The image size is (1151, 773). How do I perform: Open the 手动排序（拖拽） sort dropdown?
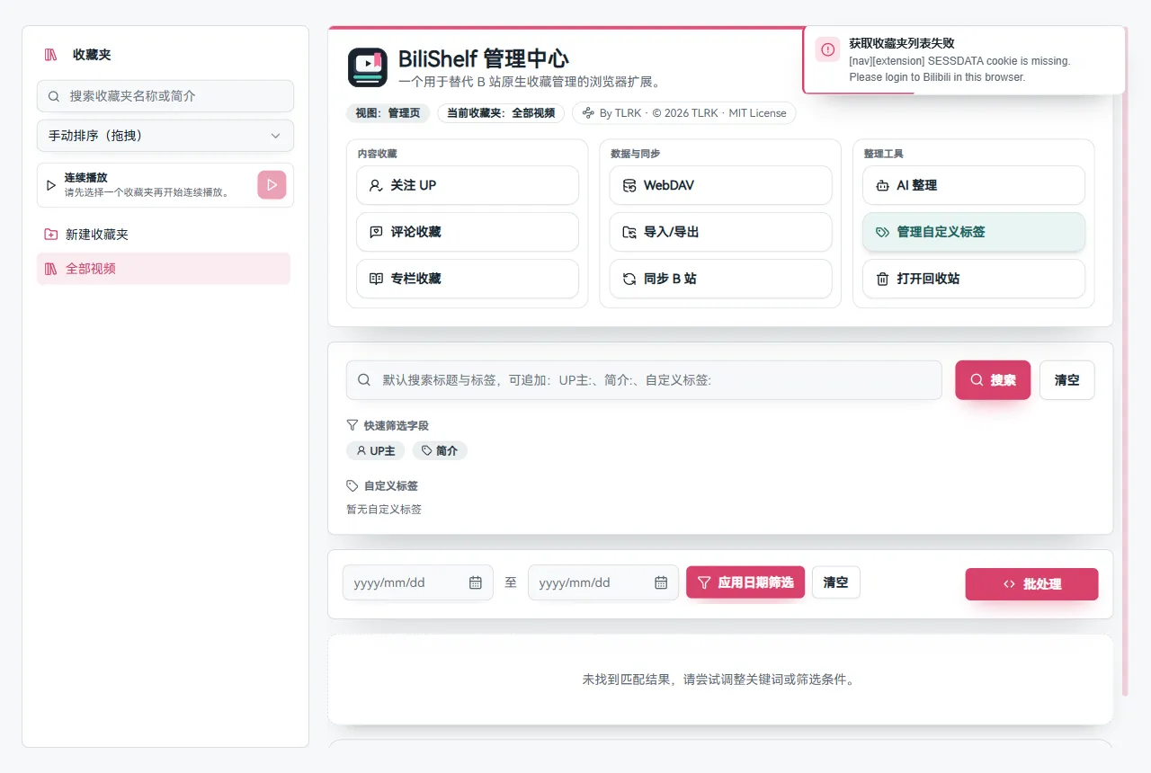[165, 136]
